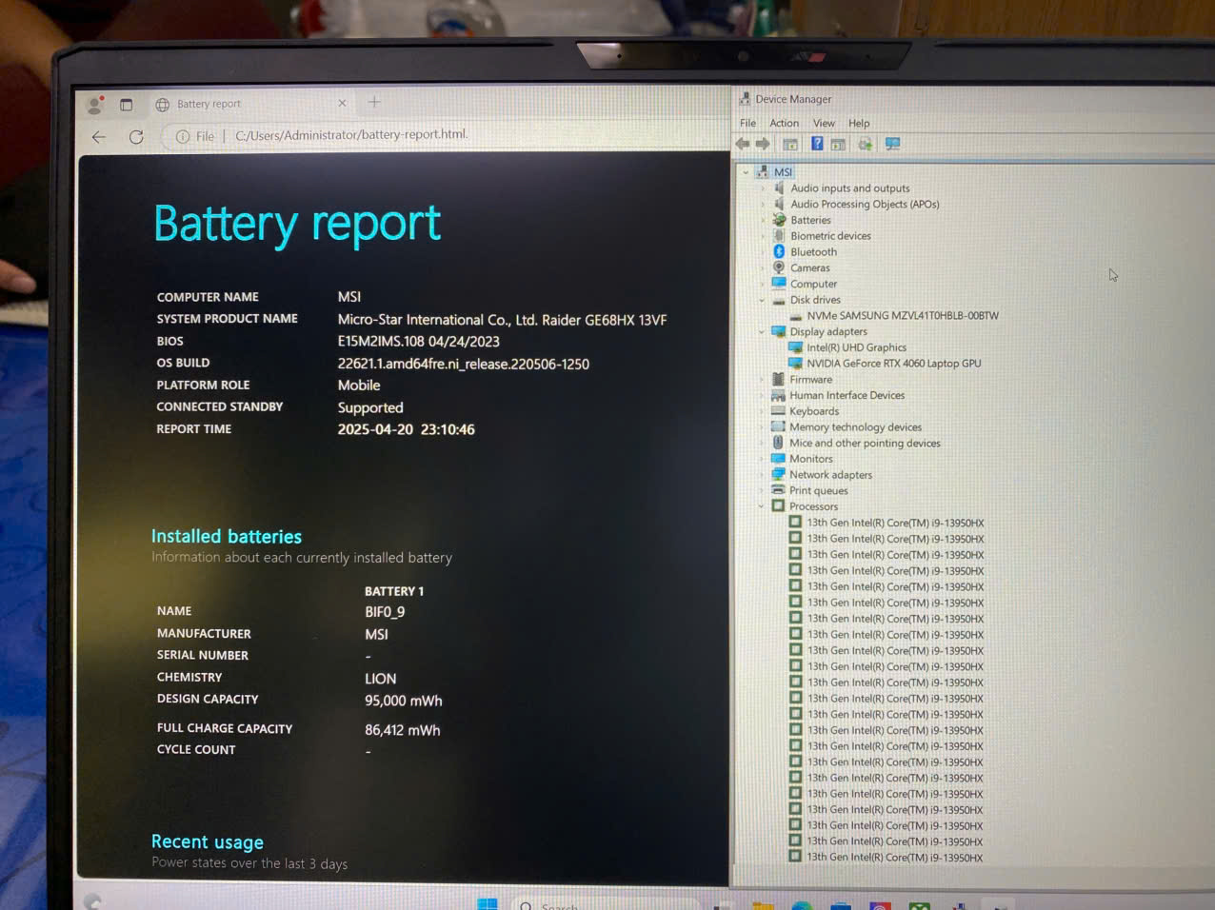Expand Human Interface Devices
Screen dimensions: 1215x910
tap(762, 395)
